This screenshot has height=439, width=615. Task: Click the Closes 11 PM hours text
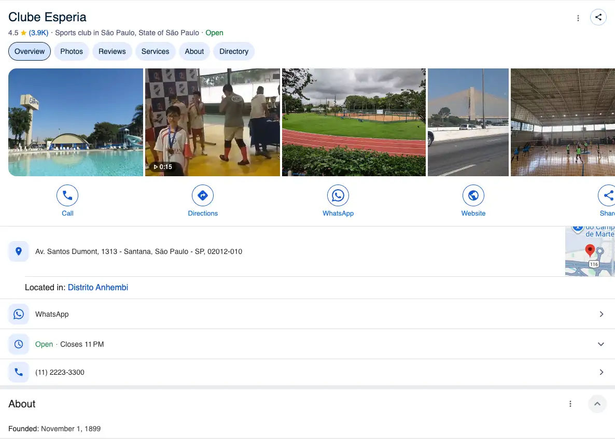tap(82, 344)
